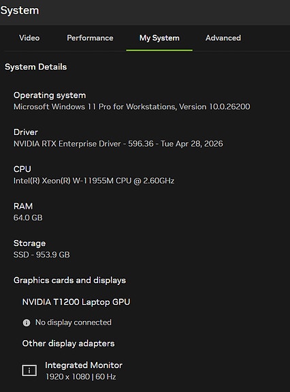Select the NVIDIA T1200 Laptop GPU entry
The height and width of the screenshot is (392, 290).
(x=76, y=302)
